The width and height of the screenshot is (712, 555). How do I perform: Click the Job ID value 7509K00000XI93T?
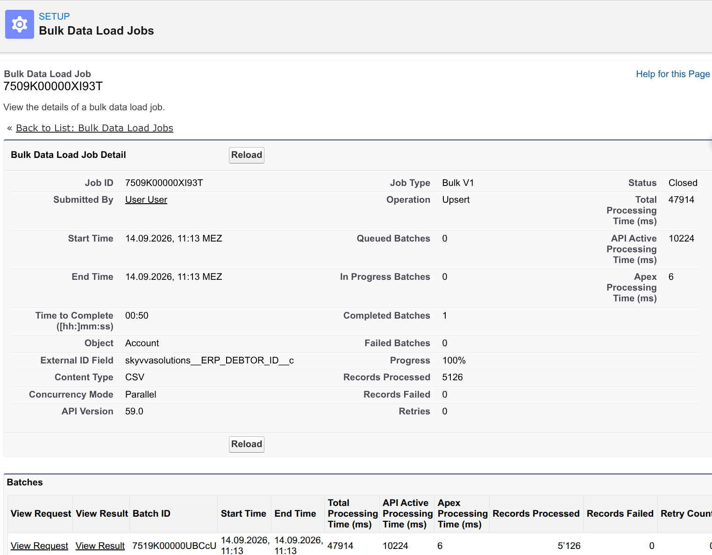[164, 183]
